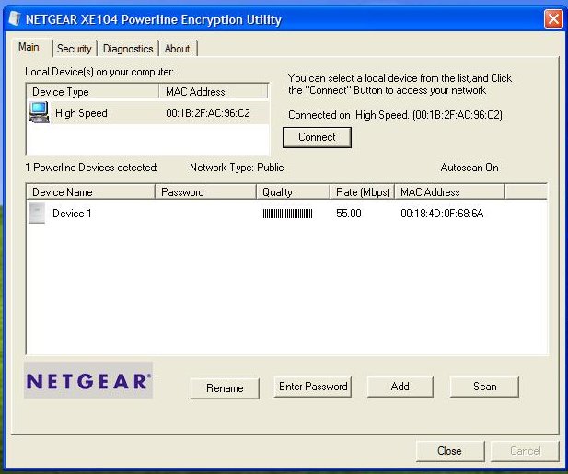This screenshot has height=474, width=568.
Task: Click the local devices MAC Address header
Action: (x=214, y=92)
